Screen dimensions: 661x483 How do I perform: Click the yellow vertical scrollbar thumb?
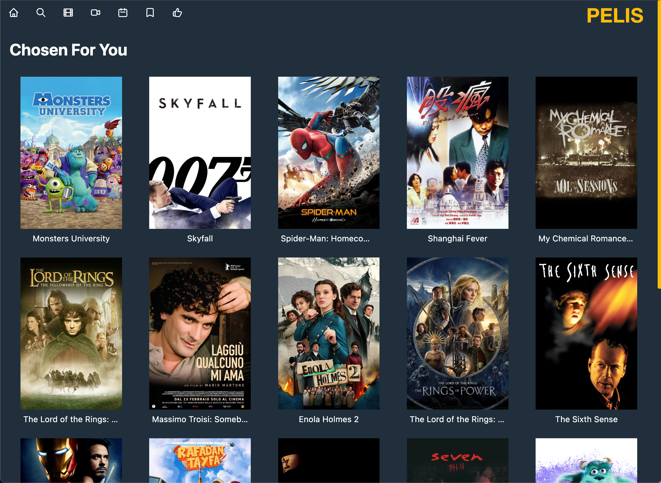pyautogui.click(x=659, y=144)
